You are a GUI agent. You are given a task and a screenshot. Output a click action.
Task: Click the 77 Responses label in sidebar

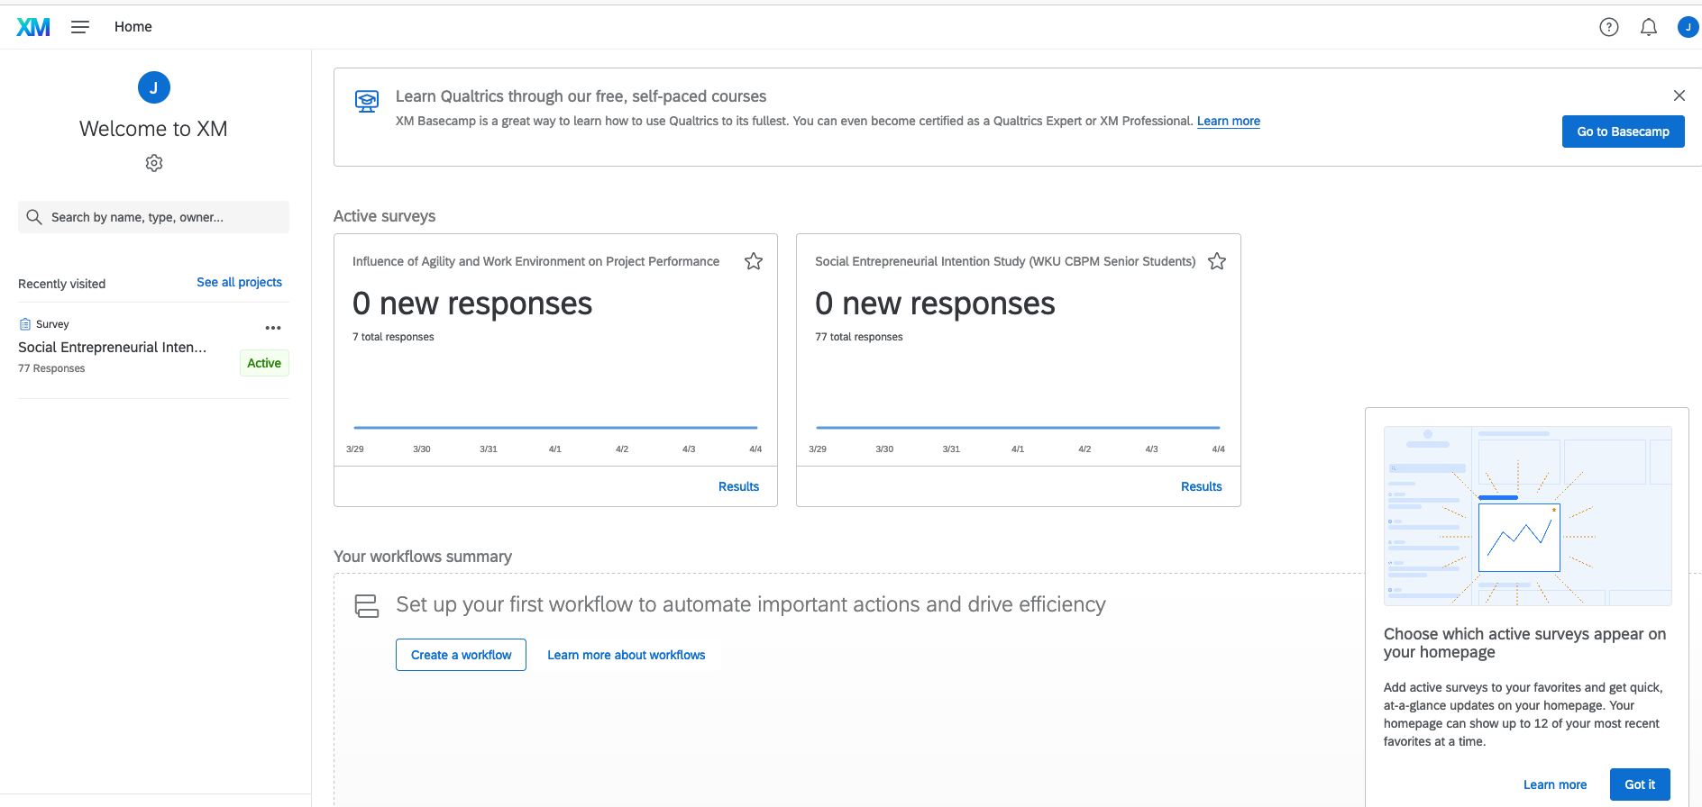point(51,368)
